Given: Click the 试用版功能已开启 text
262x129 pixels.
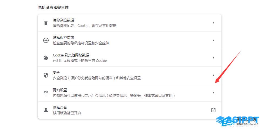Looking at the screenshot, I should 67,113.
